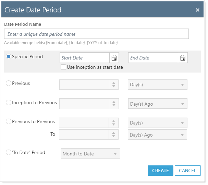Click into the Start Date field

[85, 58]
